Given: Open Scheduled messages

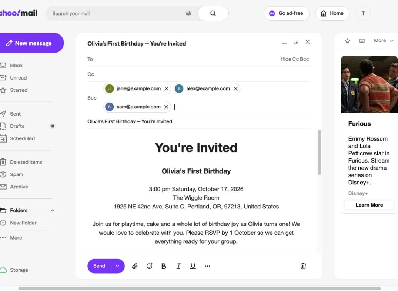Looking at the screenshot, I should 18,138.
